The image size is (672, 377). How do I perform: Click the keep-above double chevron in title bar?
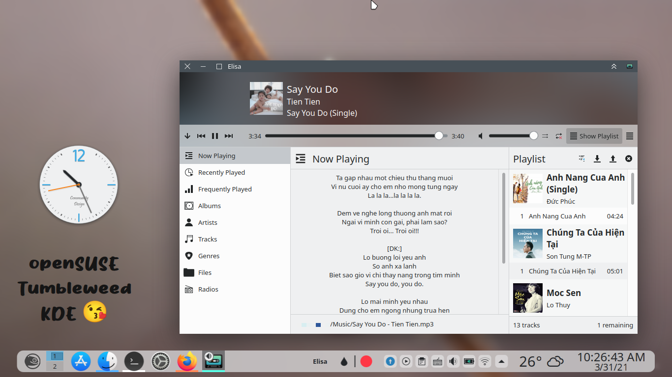pos(614,66)
